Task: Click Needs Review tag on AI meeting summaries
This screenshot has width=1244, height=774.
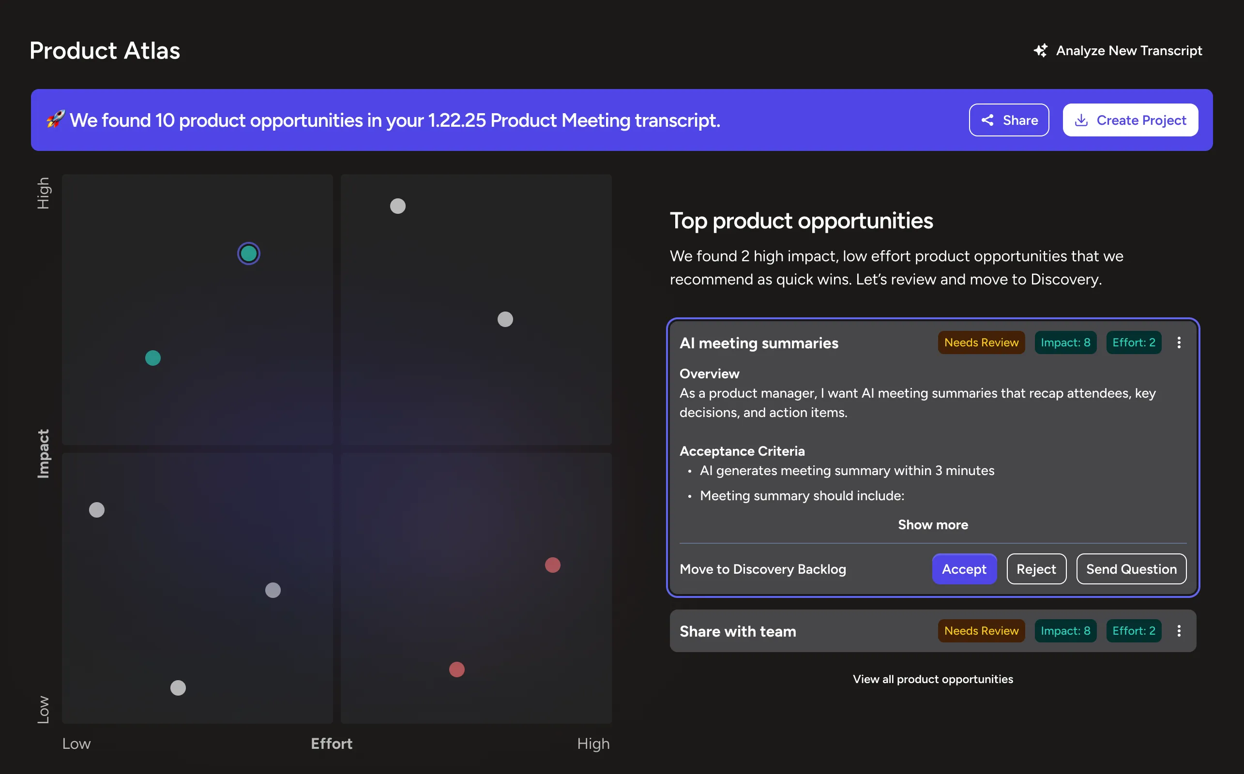Action: point(981,342)
